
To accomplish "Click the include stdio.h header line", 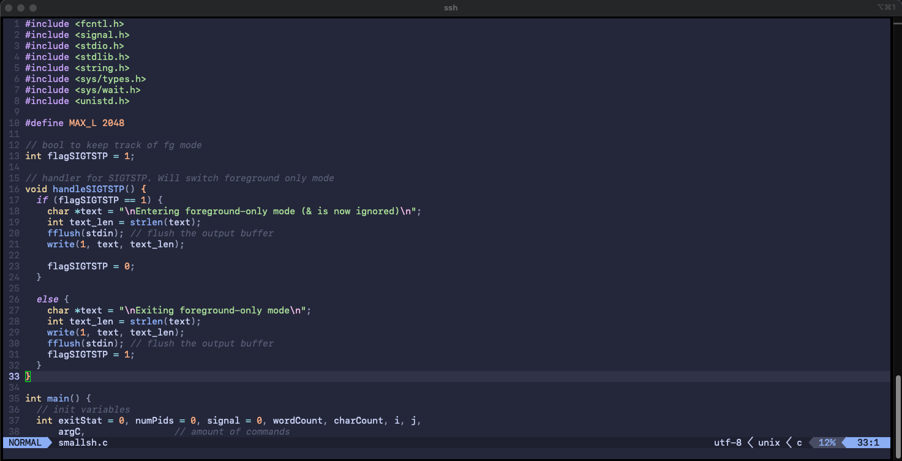I will (73, 45).
